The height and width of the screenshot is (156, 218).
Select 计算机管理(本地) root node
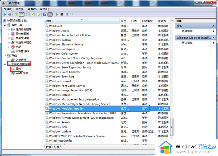[17, 21]
